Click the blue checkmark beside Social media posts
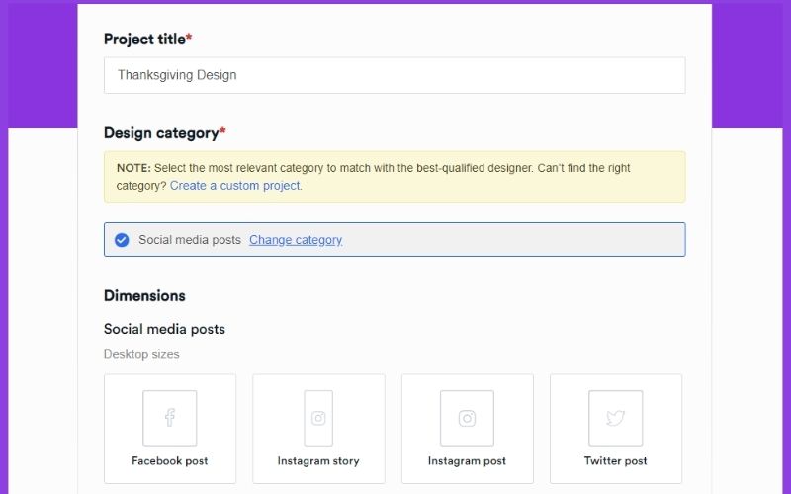The image size is (791, 494). point(122,240)
